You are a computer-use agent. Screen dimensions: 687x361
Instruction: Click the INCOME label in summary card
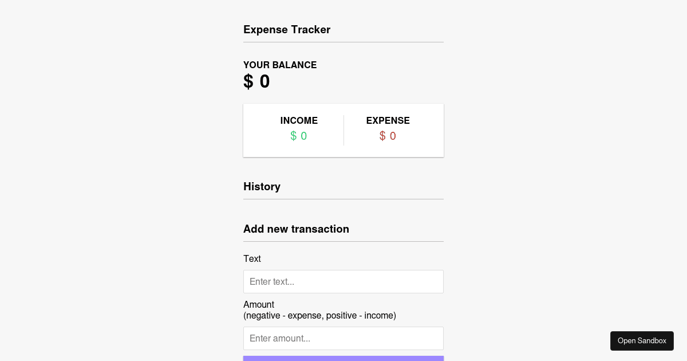pyautogui.click(x=299, y=121)
